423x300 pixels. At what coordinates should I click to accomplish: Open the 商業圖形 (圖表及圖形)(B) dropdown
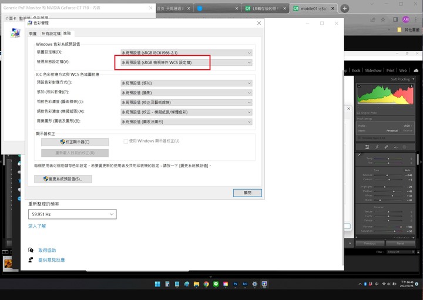tap(186, 122)
